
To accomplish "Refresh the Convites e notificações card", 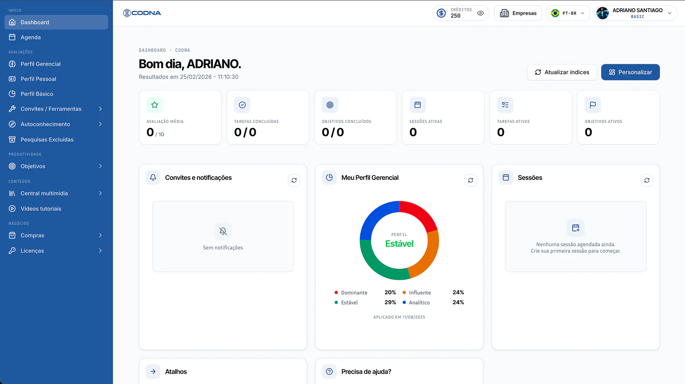I will pyautogui.click(x=294, y=180).
